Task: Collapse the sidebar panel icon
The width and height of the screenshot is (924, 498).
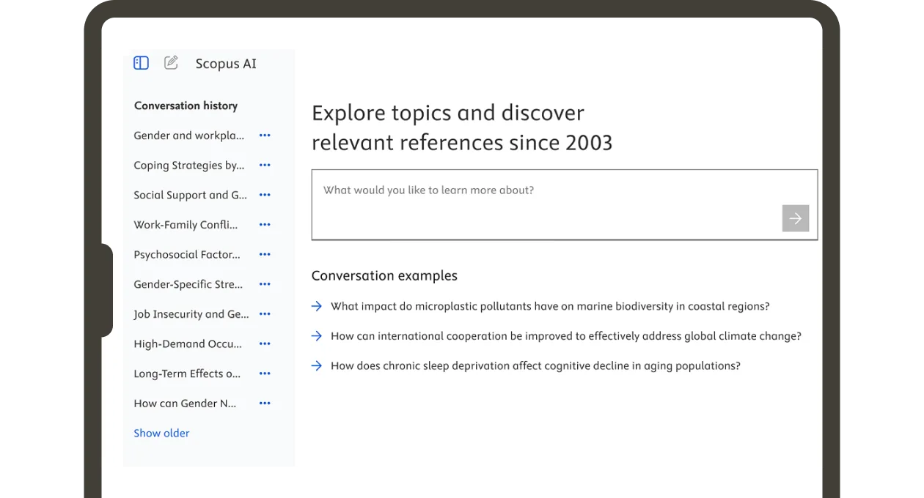Action: pos(142,63)
